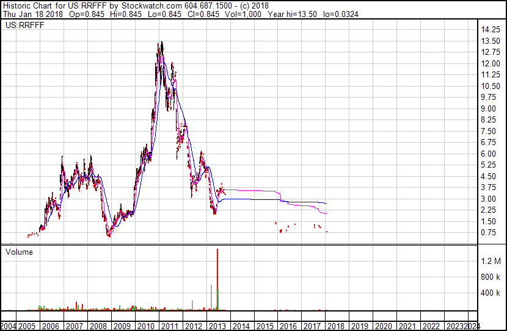Image resolution: width=507 pixels, height=331 pixels.
Task: Click the 1.2 M volume axis label
Action: click(x=491, y=261)
